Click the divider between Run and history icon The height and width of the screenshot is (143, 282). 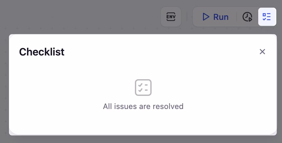237,17
